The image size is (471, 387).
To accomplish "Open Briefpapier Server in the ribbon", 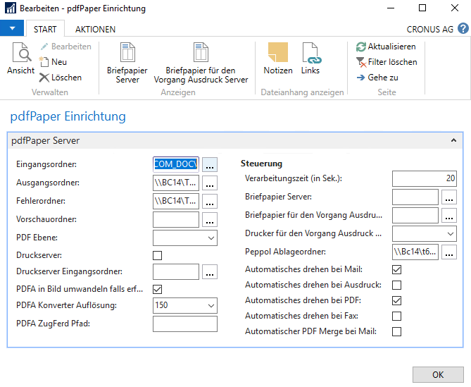I will (x=127, y=63).
